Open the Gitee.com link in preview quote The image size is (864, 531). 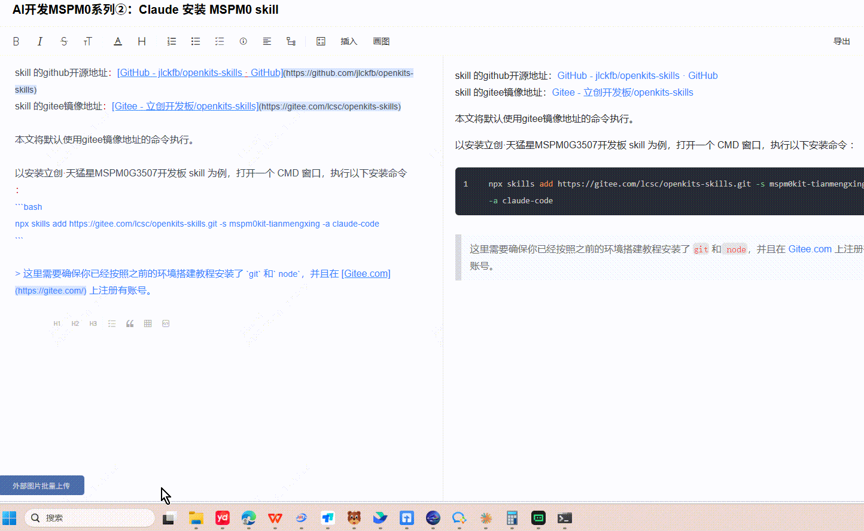810,249
